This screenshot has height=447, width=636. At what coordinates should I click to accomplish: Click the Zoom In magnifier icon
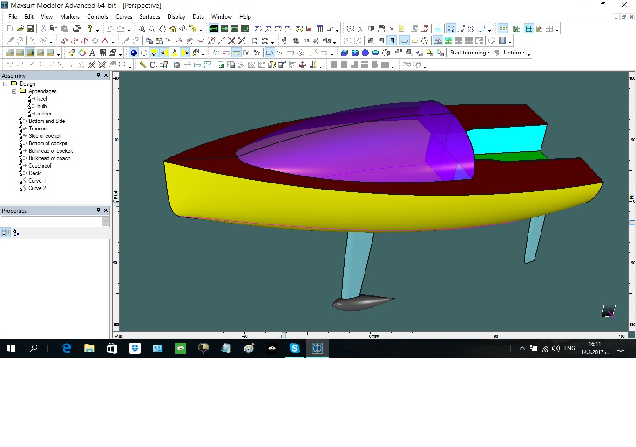pyautogui.click(x=142, y=29)
